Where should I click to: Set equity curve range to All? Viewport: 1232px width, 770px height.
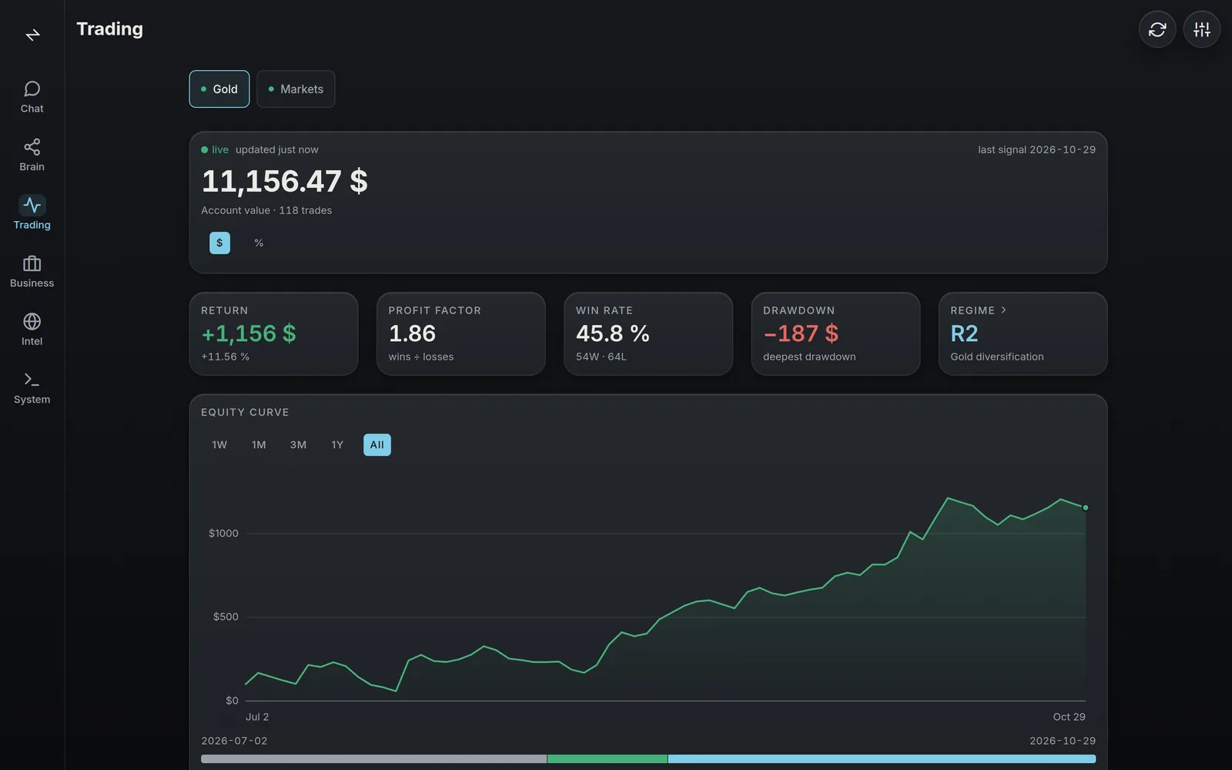(377, 445)
